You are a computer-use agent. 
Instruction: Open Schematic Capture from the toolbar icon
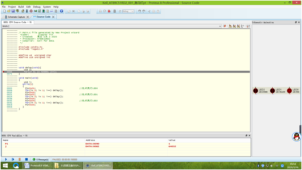(27, 11)
